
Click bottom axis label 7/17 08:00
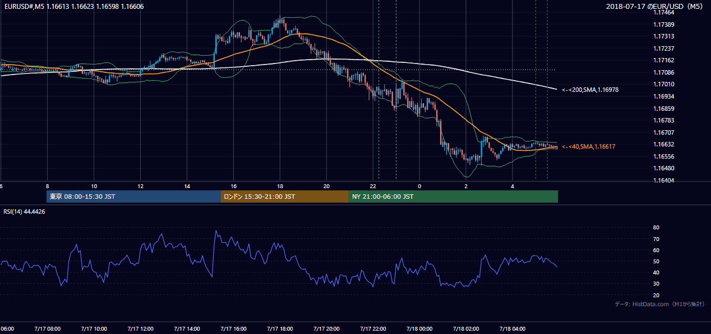(47, 328)
